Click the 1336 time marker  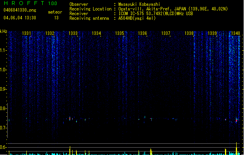pyautogui.click(x=142, y=33)
